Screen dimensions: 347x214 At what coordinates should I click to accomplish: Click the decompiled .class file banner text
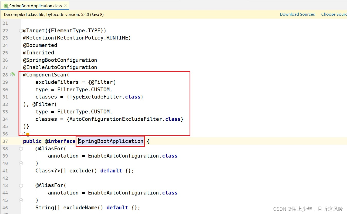coord(54,14)
